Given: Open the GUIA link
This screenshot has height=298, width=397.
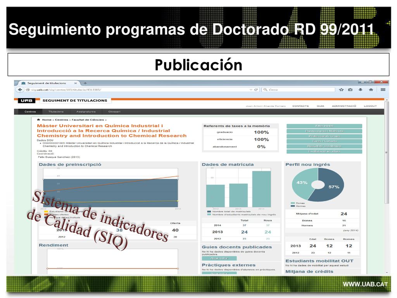Looking at the screenshot, I should (x=320, y=106).
